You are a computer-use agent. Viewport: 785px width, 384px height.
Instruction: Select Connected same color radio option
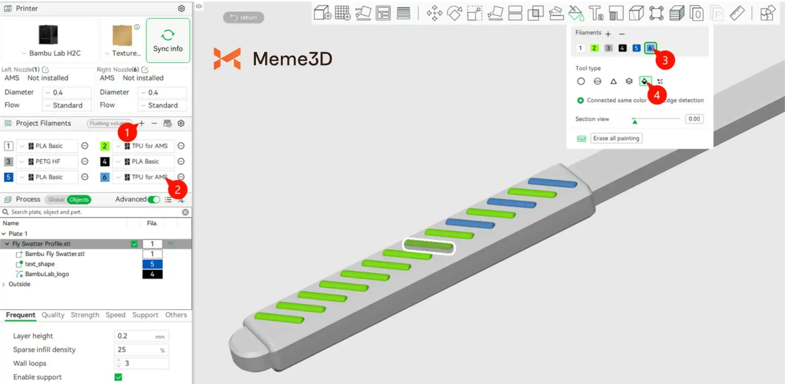coord(580,100)
